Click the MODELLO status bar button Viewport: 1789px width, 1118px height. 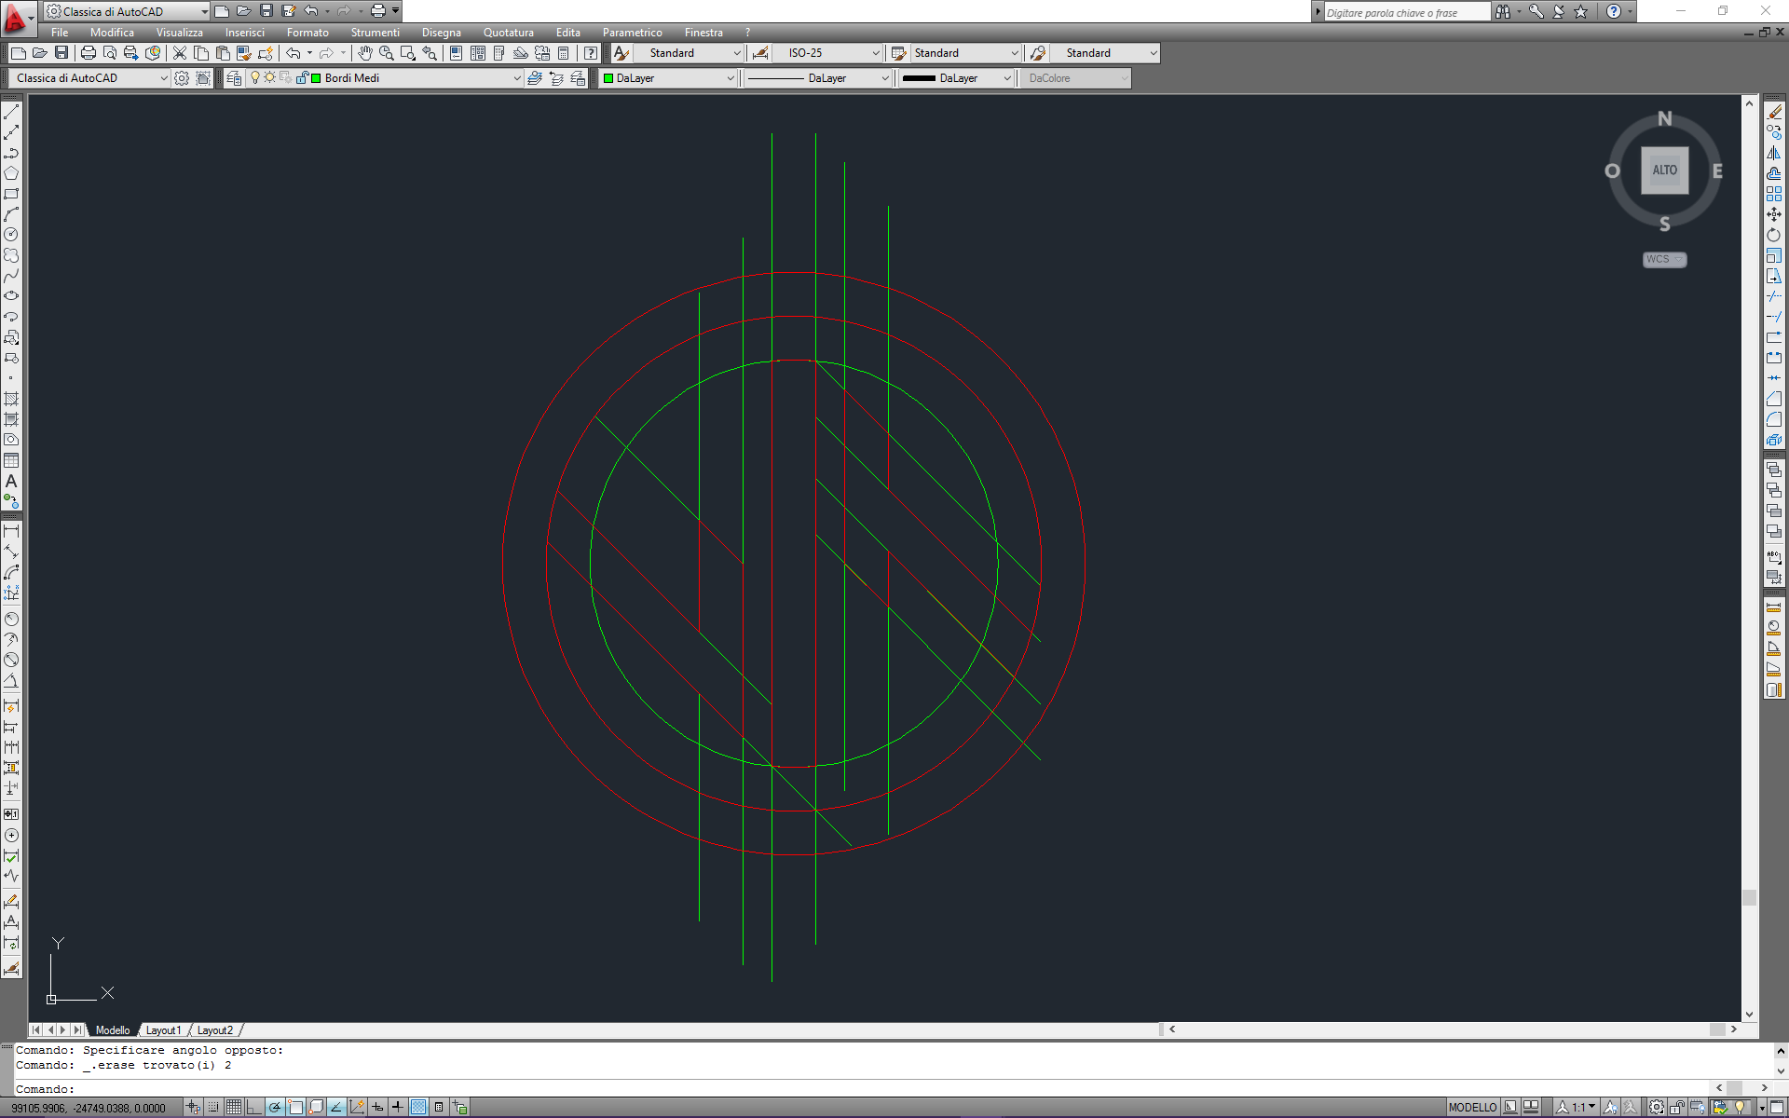coord(1472,1107)
